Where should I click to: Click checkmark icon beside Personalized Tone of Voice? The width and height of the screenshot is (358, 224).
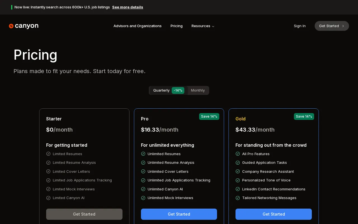pyautogui.click(x=238, y=180)
